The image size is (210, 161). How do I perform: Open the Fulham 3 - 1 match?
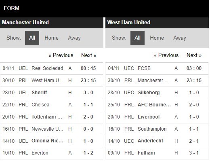click(157, 153)
